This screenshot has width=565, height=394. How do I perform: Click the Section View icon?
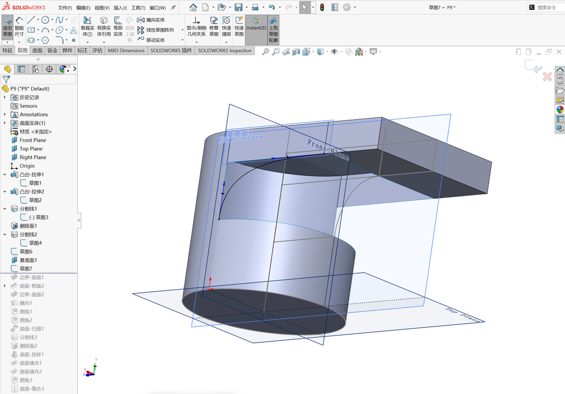pos(296,52)
